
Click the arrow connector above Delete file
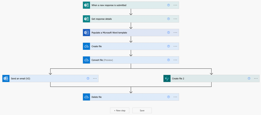(x=131, y=90)
